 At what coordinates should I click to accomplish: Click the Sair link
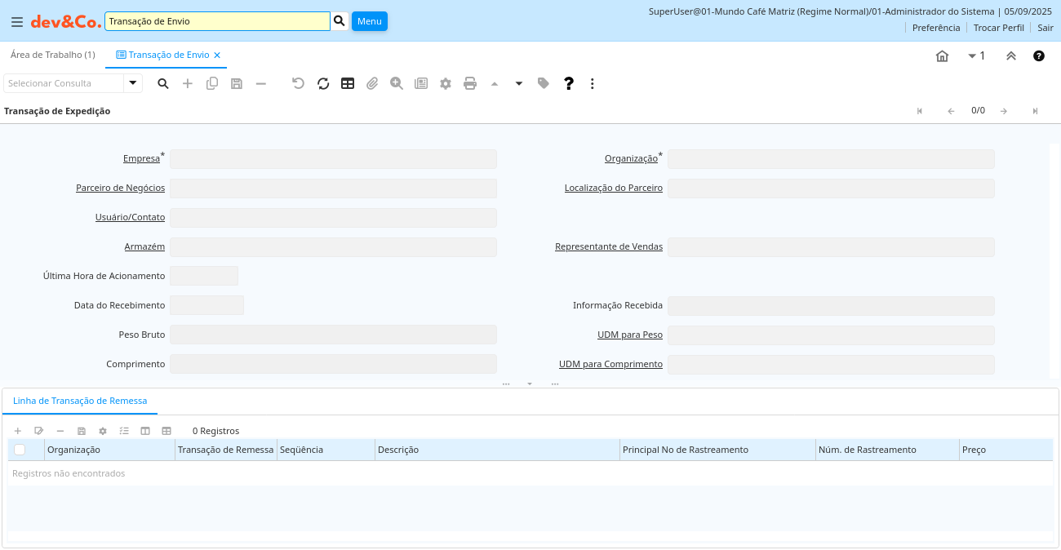pos(1045,28)
